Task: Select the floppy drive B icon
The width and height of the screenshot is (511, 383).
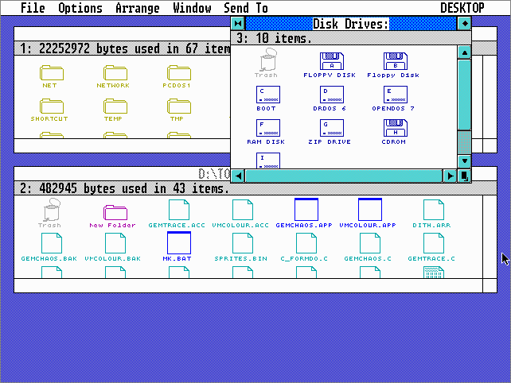Action: pyautogui.click(x=395, y=61)
